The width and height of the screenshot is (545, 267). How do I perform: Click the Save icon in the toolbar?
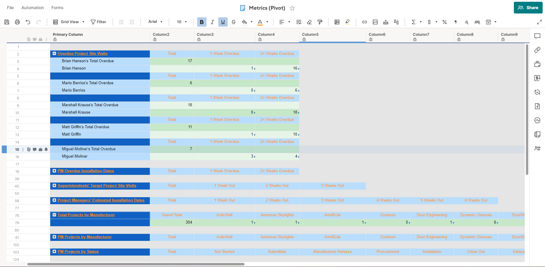(x=7, y=22)
